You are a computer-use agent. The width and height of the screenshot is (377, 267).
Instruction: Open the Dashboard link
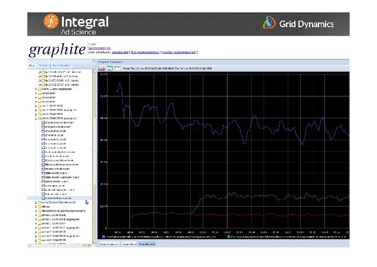coord(120,52)
